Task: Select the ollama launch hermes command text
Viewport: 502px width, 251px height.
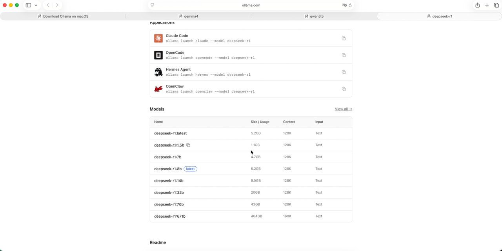Action: [x=208, y=75]
